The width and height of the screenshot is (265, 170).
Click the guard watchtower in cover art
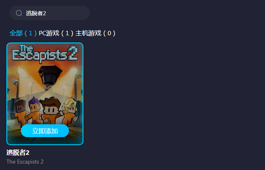pyautogui.click(x=50, y=75)
